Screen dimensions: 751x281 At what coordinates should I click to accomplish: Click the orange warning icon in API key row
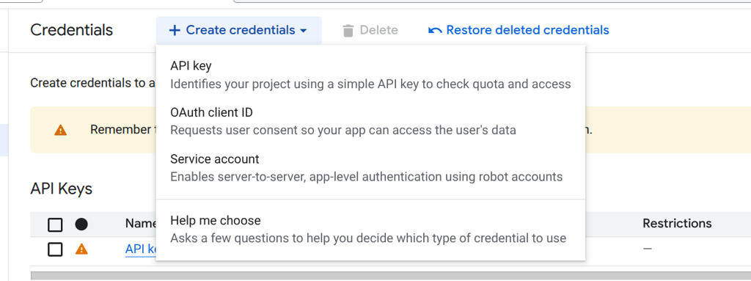point(82,249)
